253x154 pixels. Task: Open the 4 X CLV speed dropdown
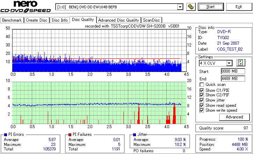pos(216,63)
